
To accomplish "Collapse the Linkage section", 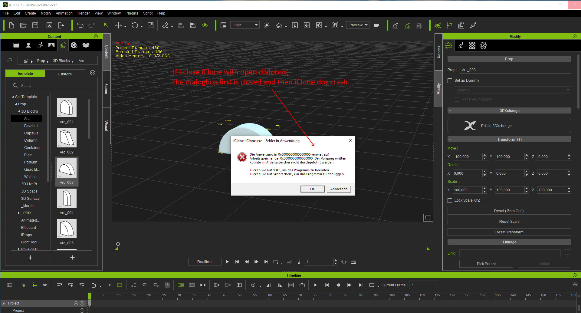I will click(x=450, y=242).
